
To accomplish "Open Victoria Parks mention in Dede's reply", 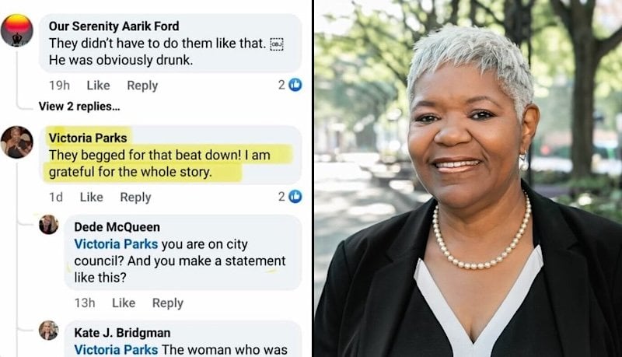I will pos(116,244).
